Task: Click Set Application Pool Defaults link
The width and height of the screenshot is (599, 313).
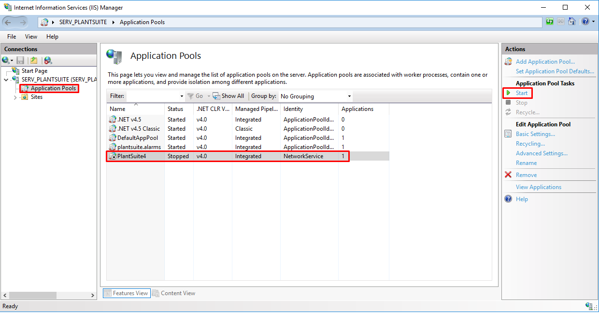Action: [x=555, y=71]
